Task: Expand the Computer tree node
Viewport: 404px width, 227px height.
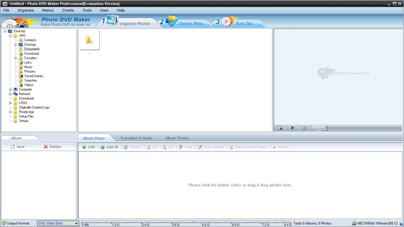Action: [x=10, y=90]
